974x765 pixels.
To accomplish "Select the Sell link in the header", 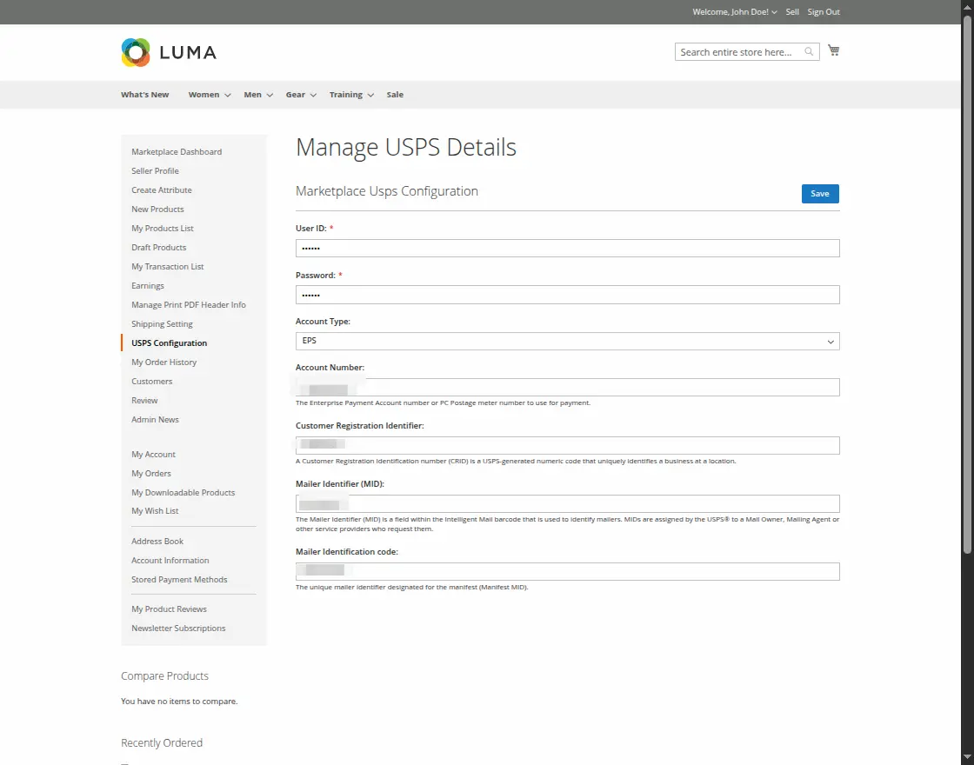I will 791,11.
